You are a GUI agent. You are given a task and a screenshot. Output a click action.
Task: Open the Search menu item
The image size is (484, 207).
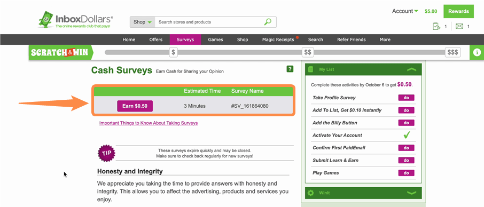(x=316, y=39)
